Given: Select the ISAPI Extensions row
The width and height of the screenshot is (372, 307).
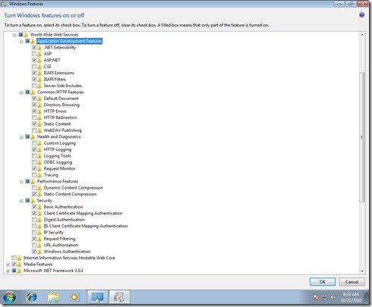Looking at the screenshot, I should pos(59,73).
